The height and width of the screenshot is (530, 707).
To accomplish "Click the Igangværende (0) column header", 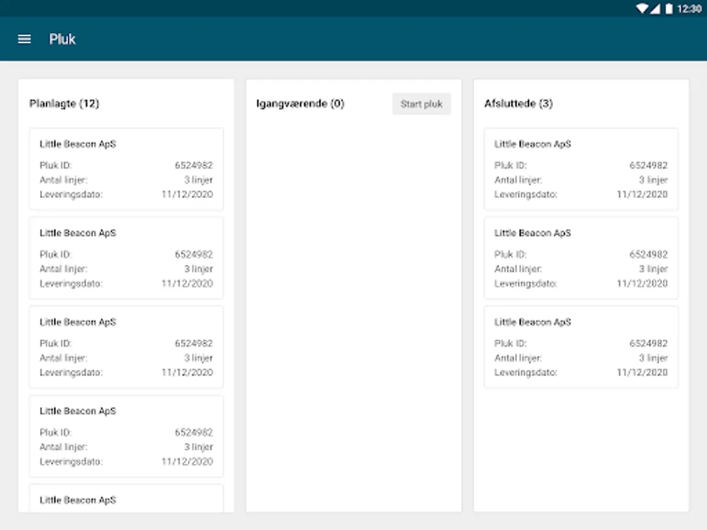I will click(x=300, y=104).
